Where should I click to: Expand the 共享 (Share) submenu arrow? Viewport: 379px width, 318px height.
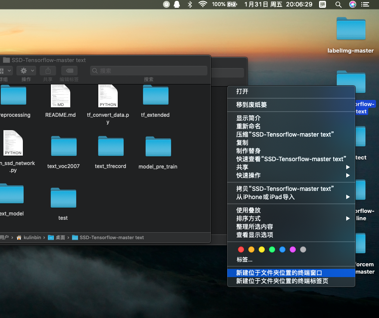(347, 167)
